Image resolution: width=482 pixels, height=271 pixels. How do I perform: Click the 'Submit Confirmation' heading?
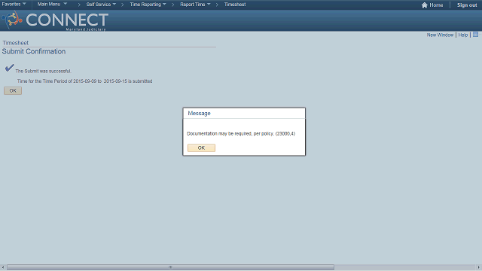(x=34, y=52)
